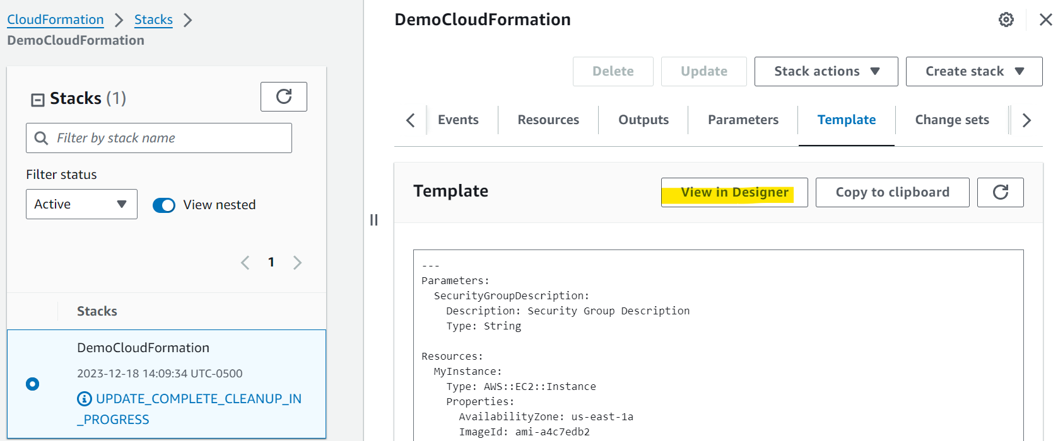1058x441 pixels.
Task: Select the Template tab
Action: (x=847, y=120)
